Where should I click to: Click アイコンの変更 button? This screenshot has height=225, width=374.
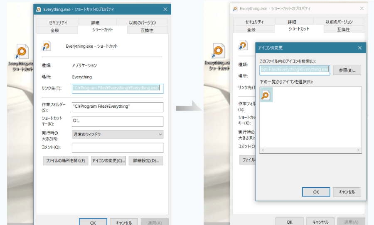point(108,160)
